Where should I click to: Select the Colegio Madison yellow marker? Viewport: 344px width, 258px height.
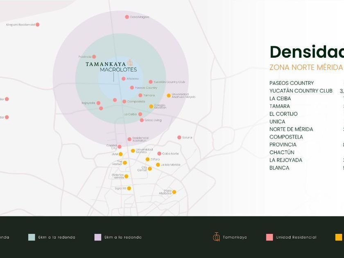coord(151,106)
